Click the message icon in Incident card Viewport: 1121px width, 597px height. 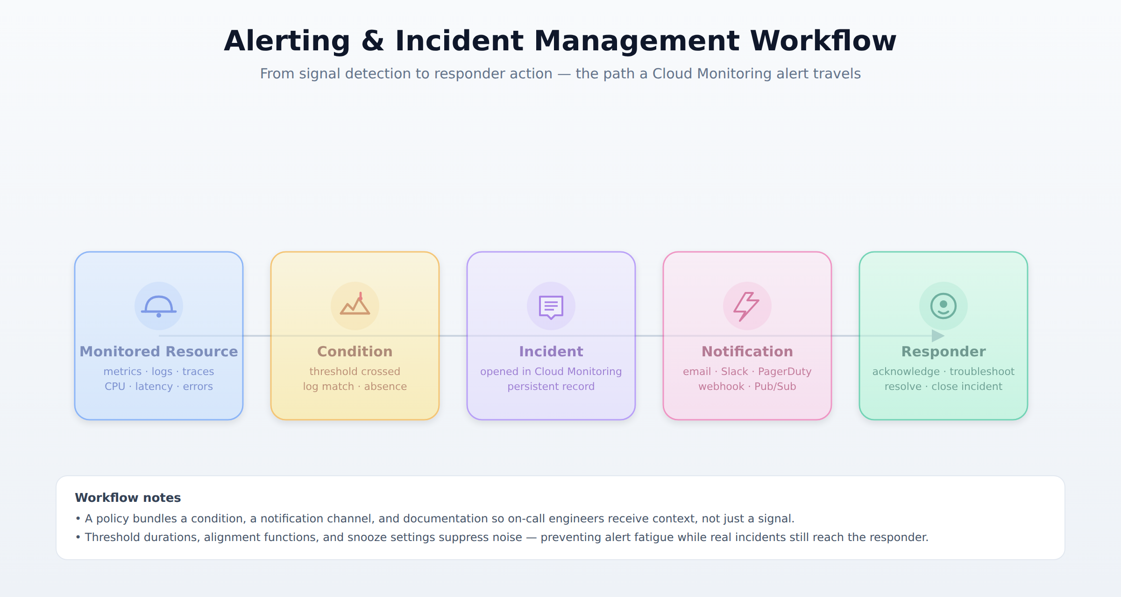(x=551, y=307)
